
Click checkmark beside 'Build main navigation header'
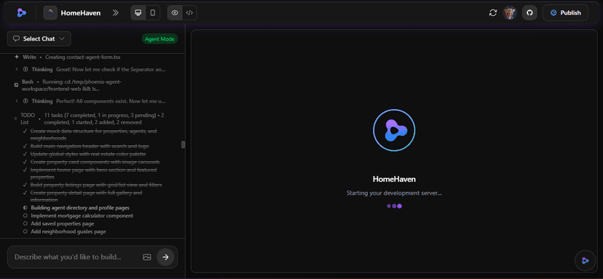tap(25, 146)
